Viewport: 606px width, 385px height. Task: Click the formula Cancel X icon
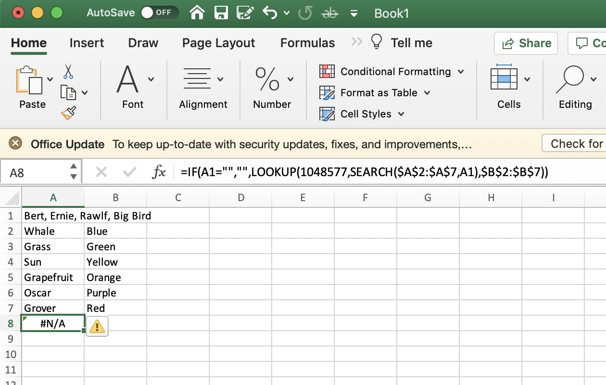click(101, 172)
